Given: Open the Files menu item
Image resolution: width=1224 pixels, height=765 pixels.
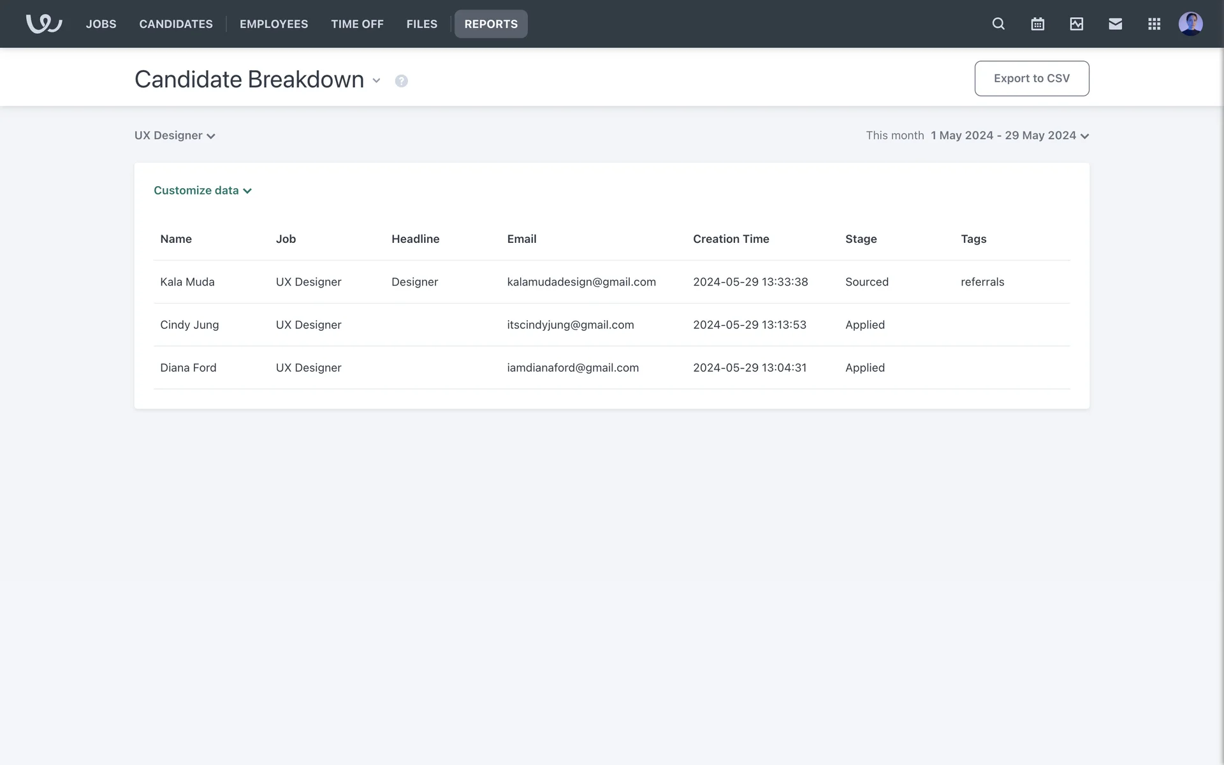Looking at the screenshot, I should pos(421,24).
